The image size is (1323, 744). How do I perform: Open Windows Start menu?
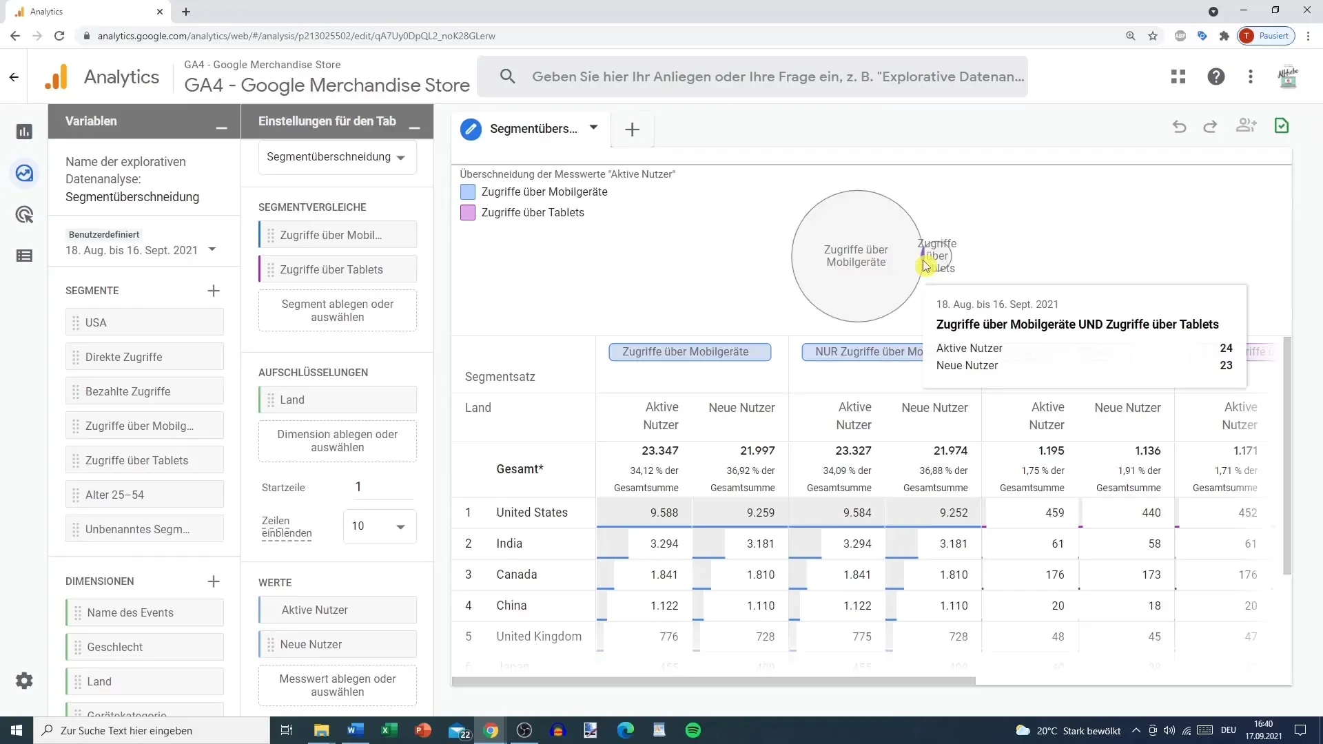[x=17, y=730]
